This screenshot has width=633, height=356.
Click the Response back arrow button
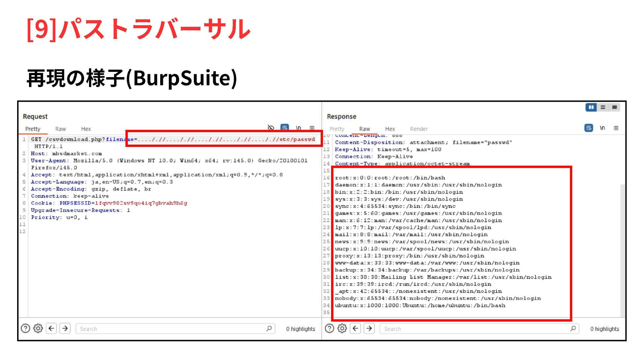355,328
